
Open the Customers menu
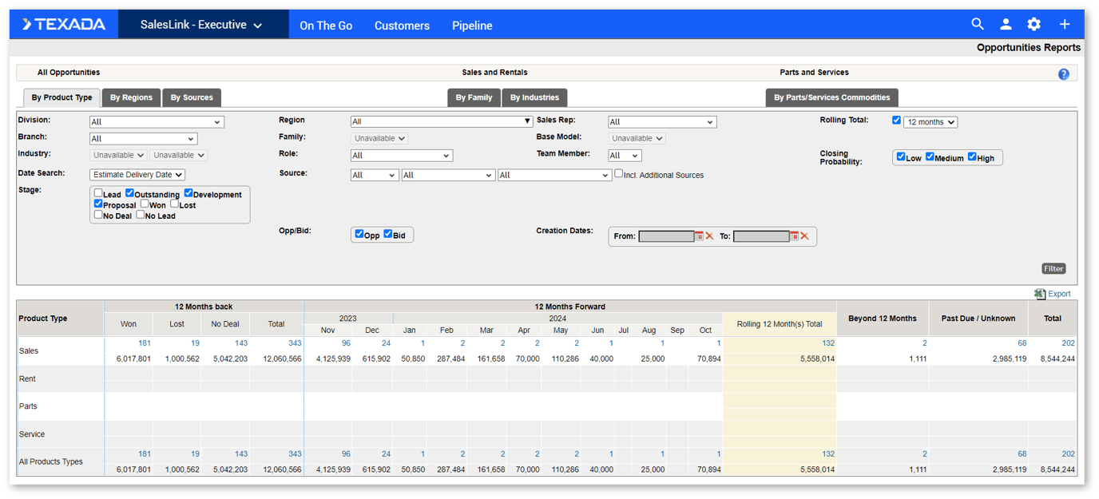click(402, 25)
